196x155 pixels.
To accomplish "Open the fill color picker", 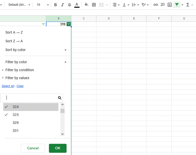I will tap(86, 5).
